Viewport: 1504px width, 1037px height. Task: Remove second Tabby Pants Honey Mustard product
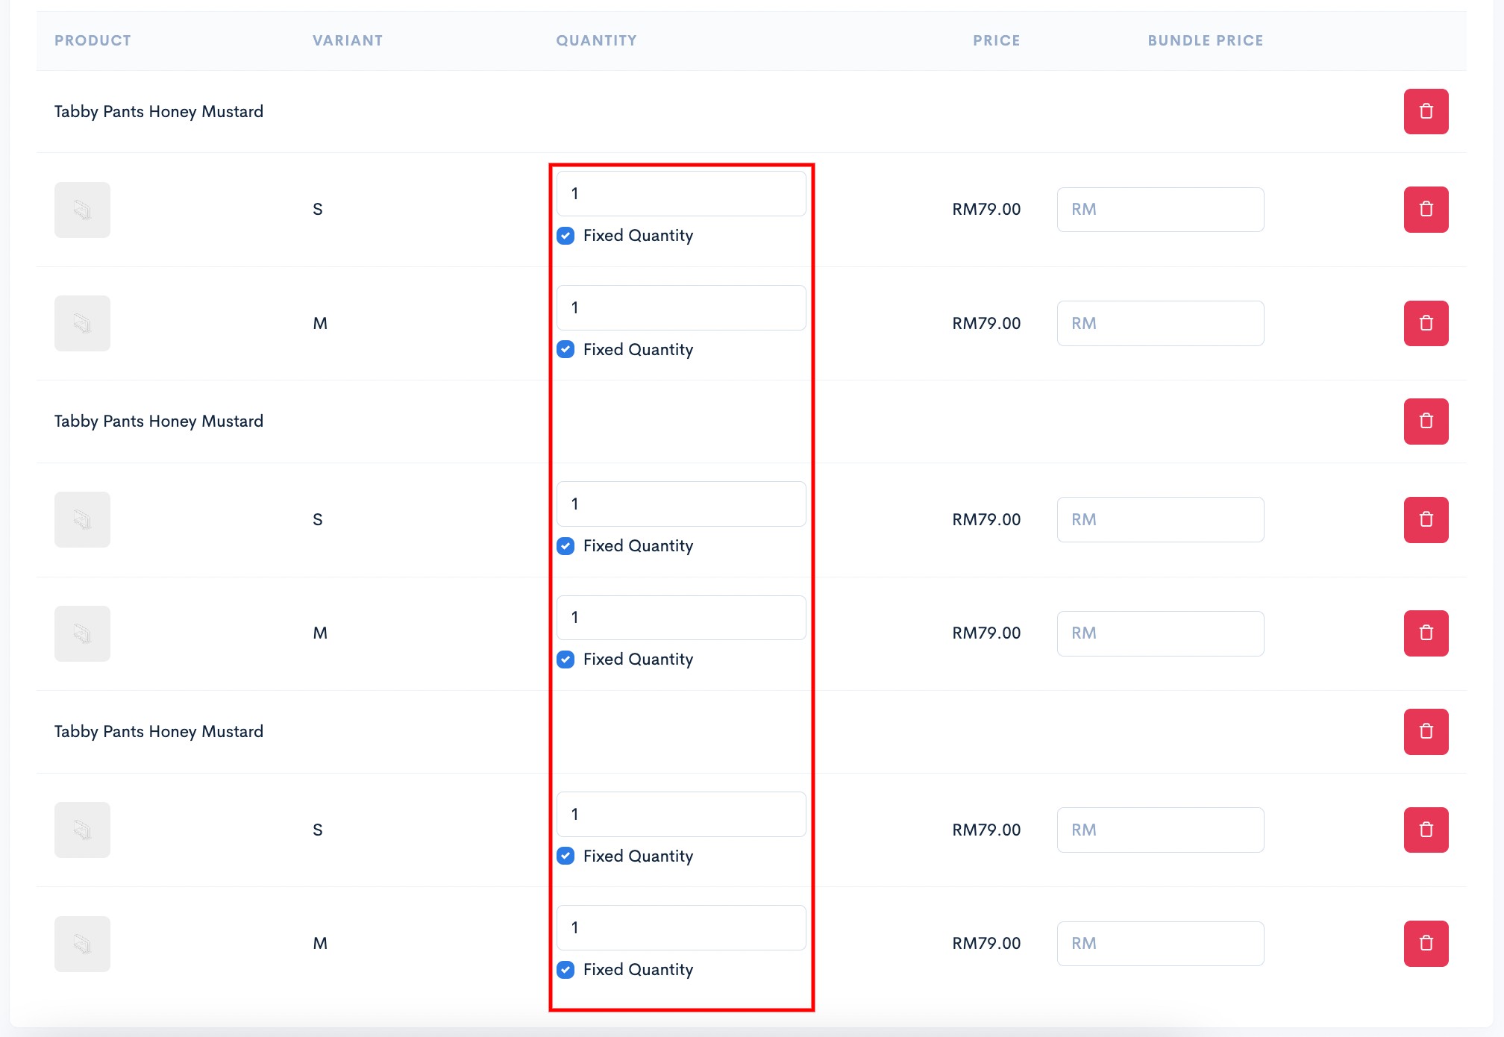coord(1426,422)
